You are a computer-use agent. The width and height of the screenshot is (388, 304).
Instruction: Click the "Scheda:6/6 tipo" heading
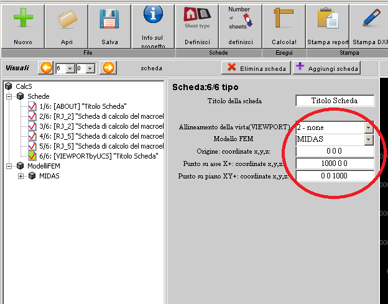(205, 87)
